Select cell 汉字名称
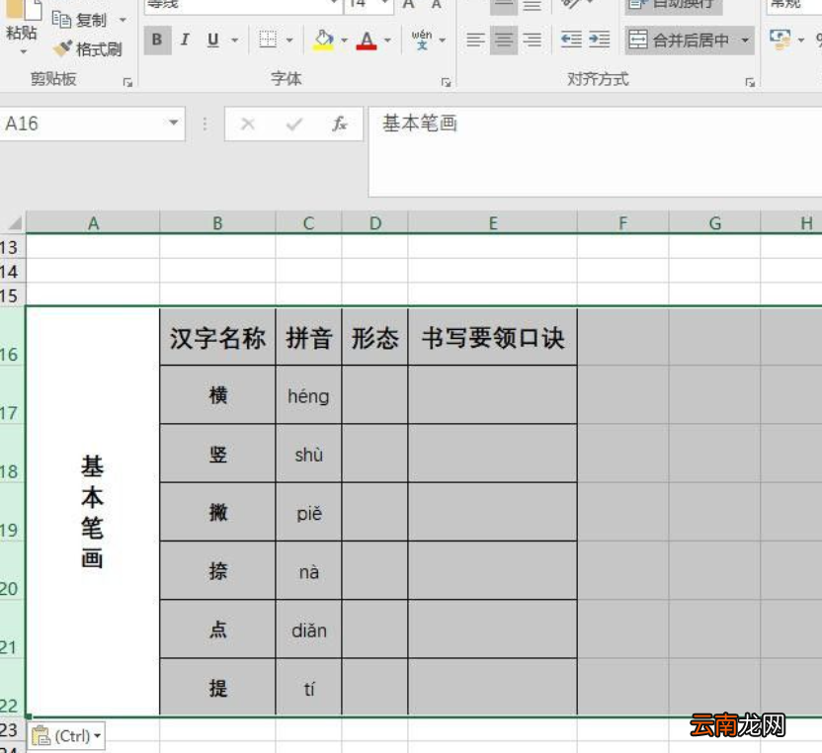The image size is (822, 753). (217, 337)
